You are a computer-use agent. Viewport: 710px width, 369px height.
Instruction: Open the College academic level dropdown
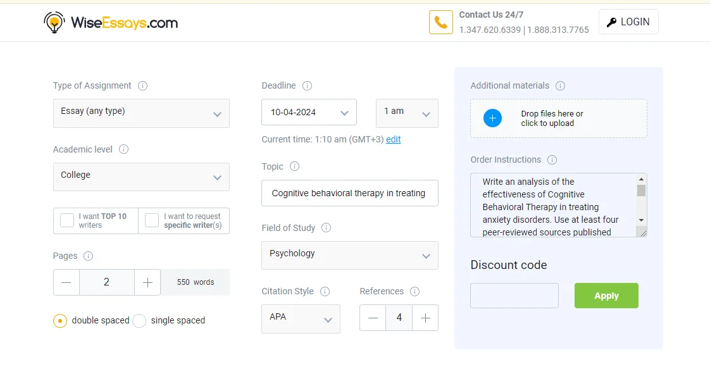tap(141, 177)
